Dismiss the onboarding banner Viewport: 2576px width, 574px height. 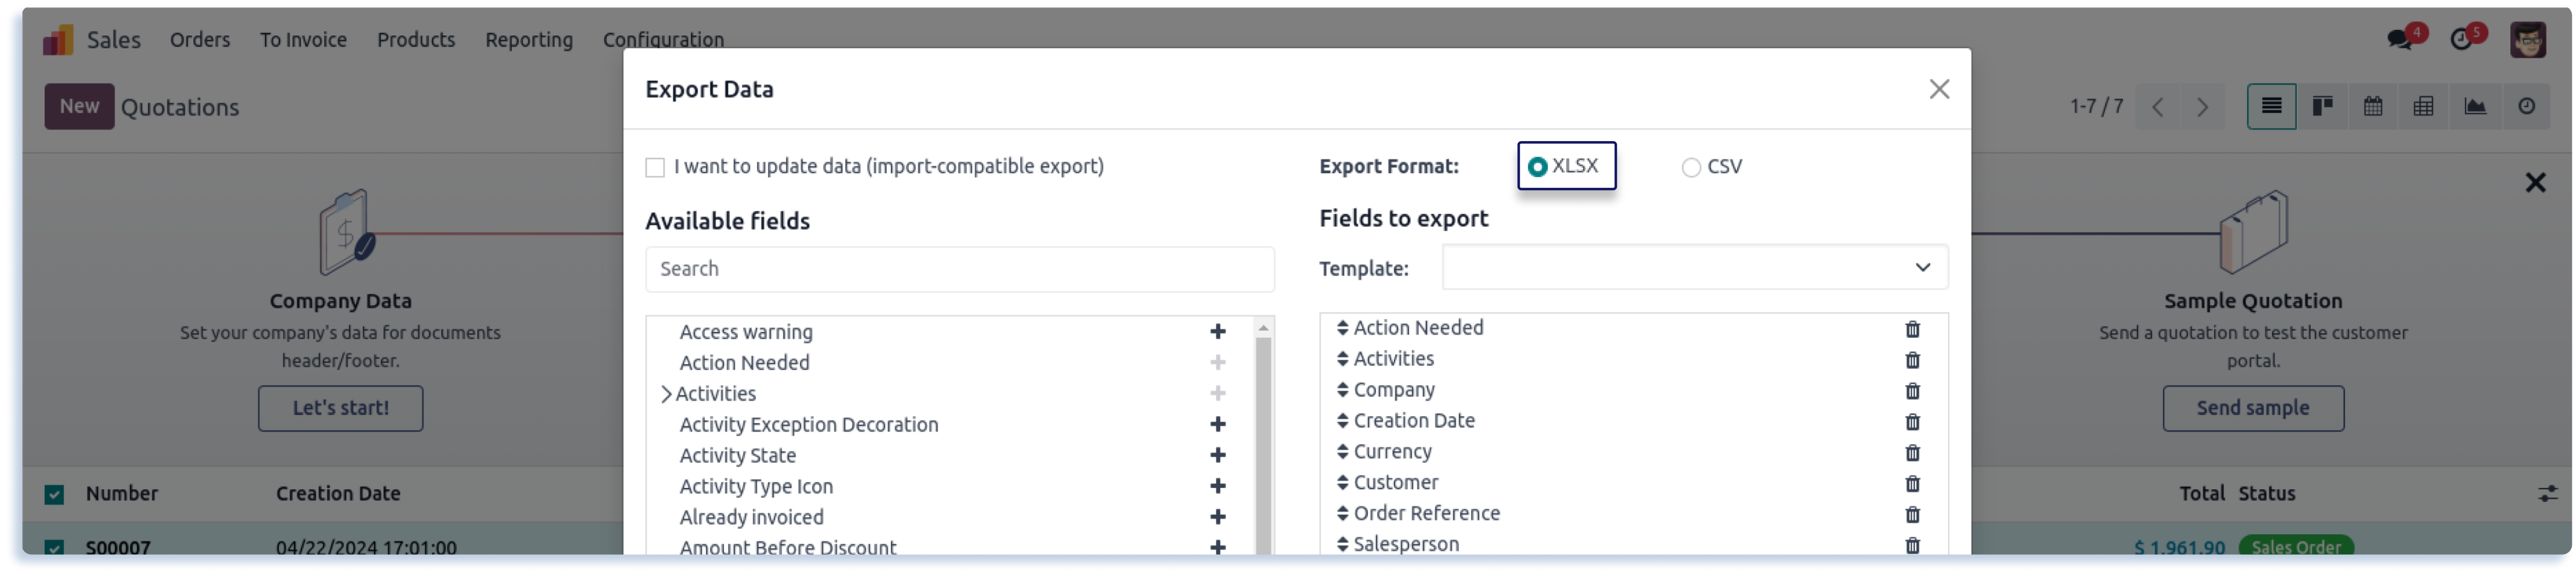[2535, 183]
